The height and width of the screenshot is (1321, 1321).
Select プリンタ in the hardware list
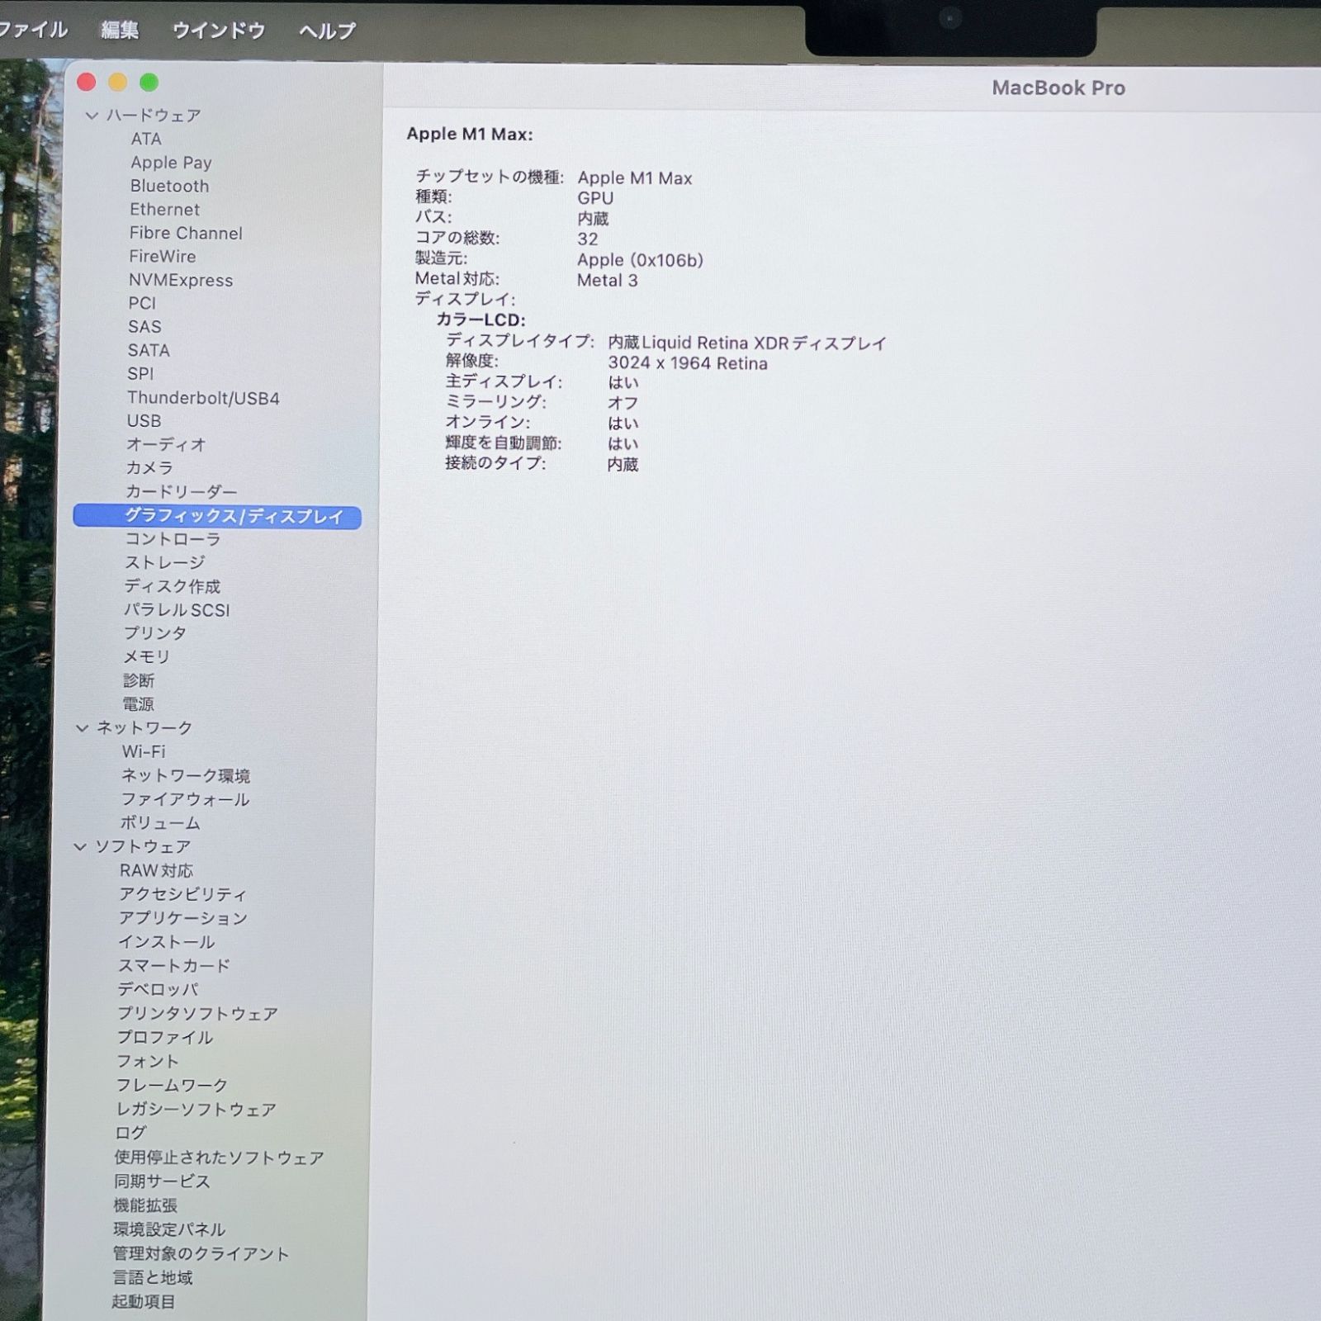click(x=154, y=633)
